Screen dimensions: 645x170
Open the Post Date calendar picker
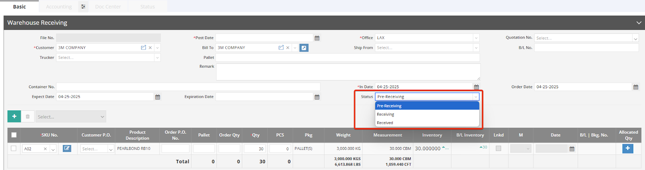pyautogui.click(x=317, y=38)
